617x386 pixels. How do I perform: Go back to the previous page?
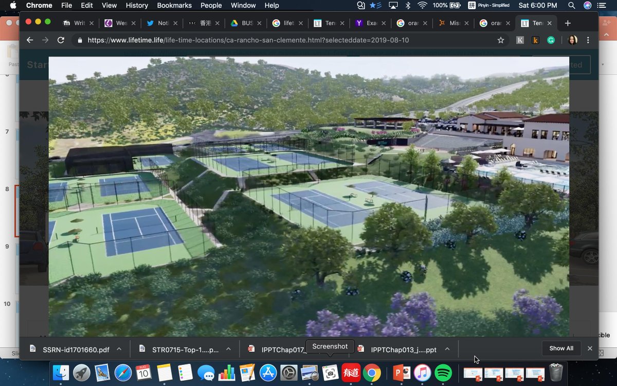(x=30, y=40)
